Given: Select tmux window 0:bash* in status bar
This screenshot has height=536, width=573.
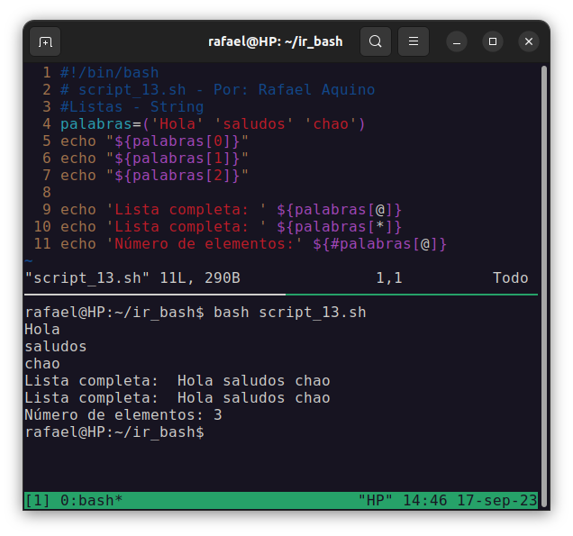Looking at the screenshot, I should [x=91, y=501].
